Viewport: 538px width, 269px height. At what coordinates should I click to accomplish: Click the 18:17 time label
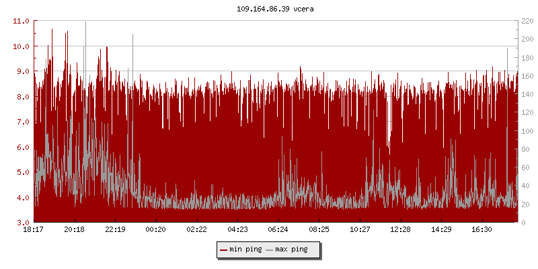(34, 230)
